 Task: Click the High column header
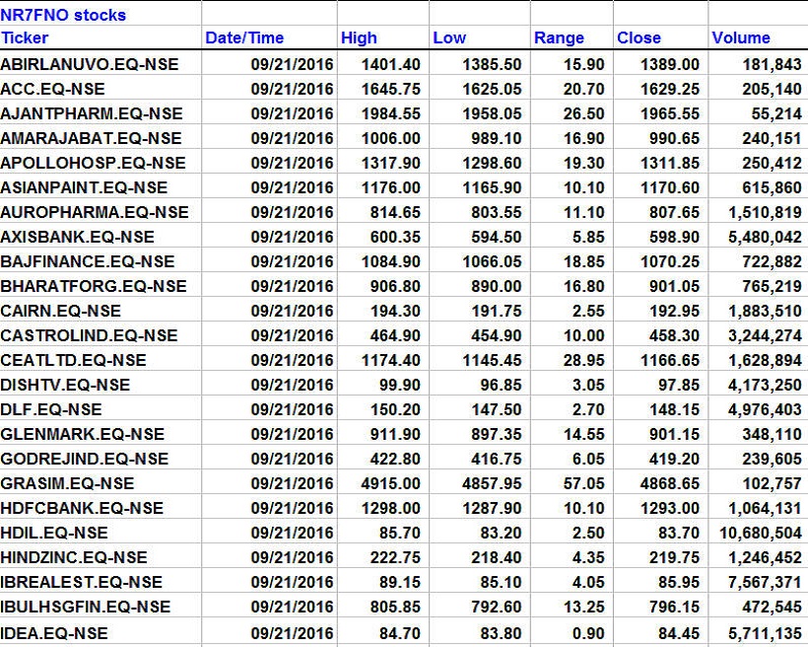(359, 38)
